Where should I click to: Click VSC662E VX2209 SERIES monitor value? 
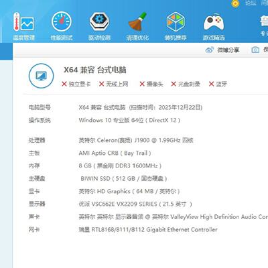pyautogui.click(x=135, y=204)
